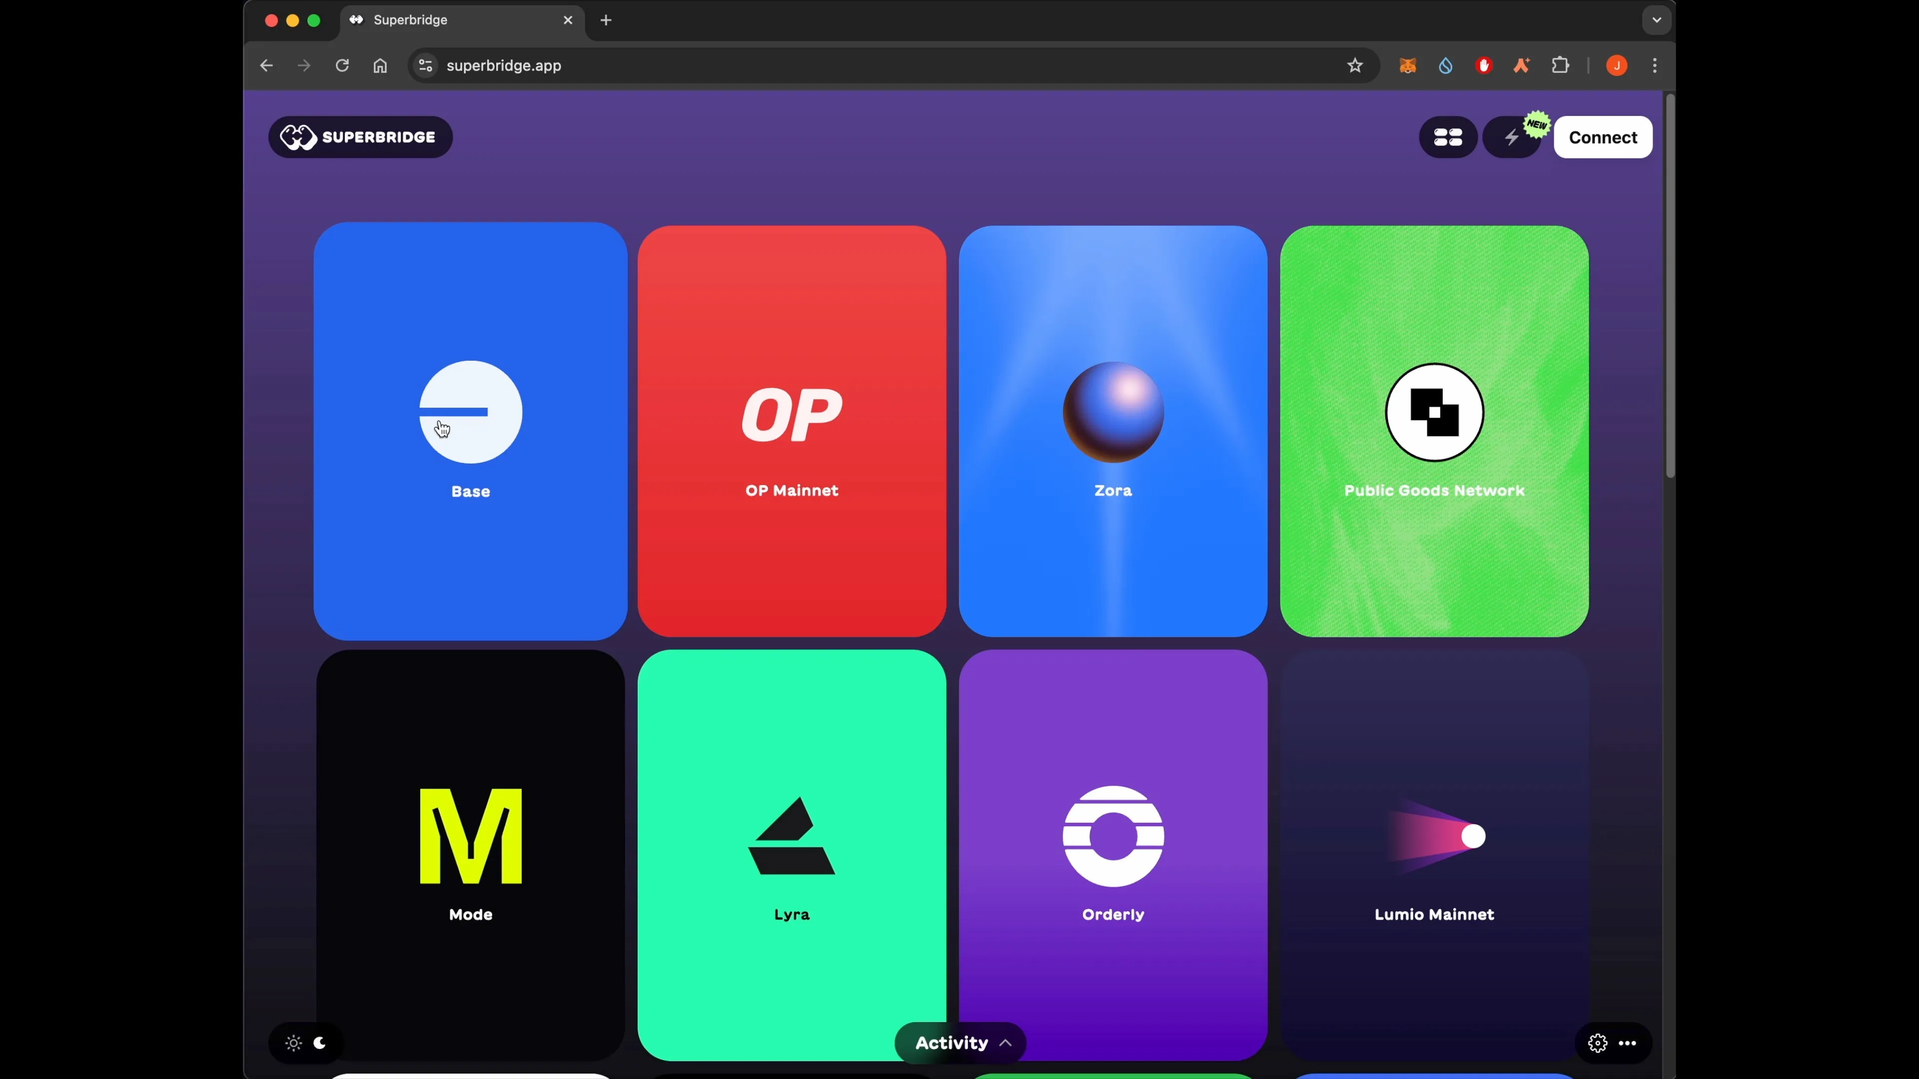Select the Lyra network card
The width and height of the screenshot is (1919, 1079).
point(792,855)
